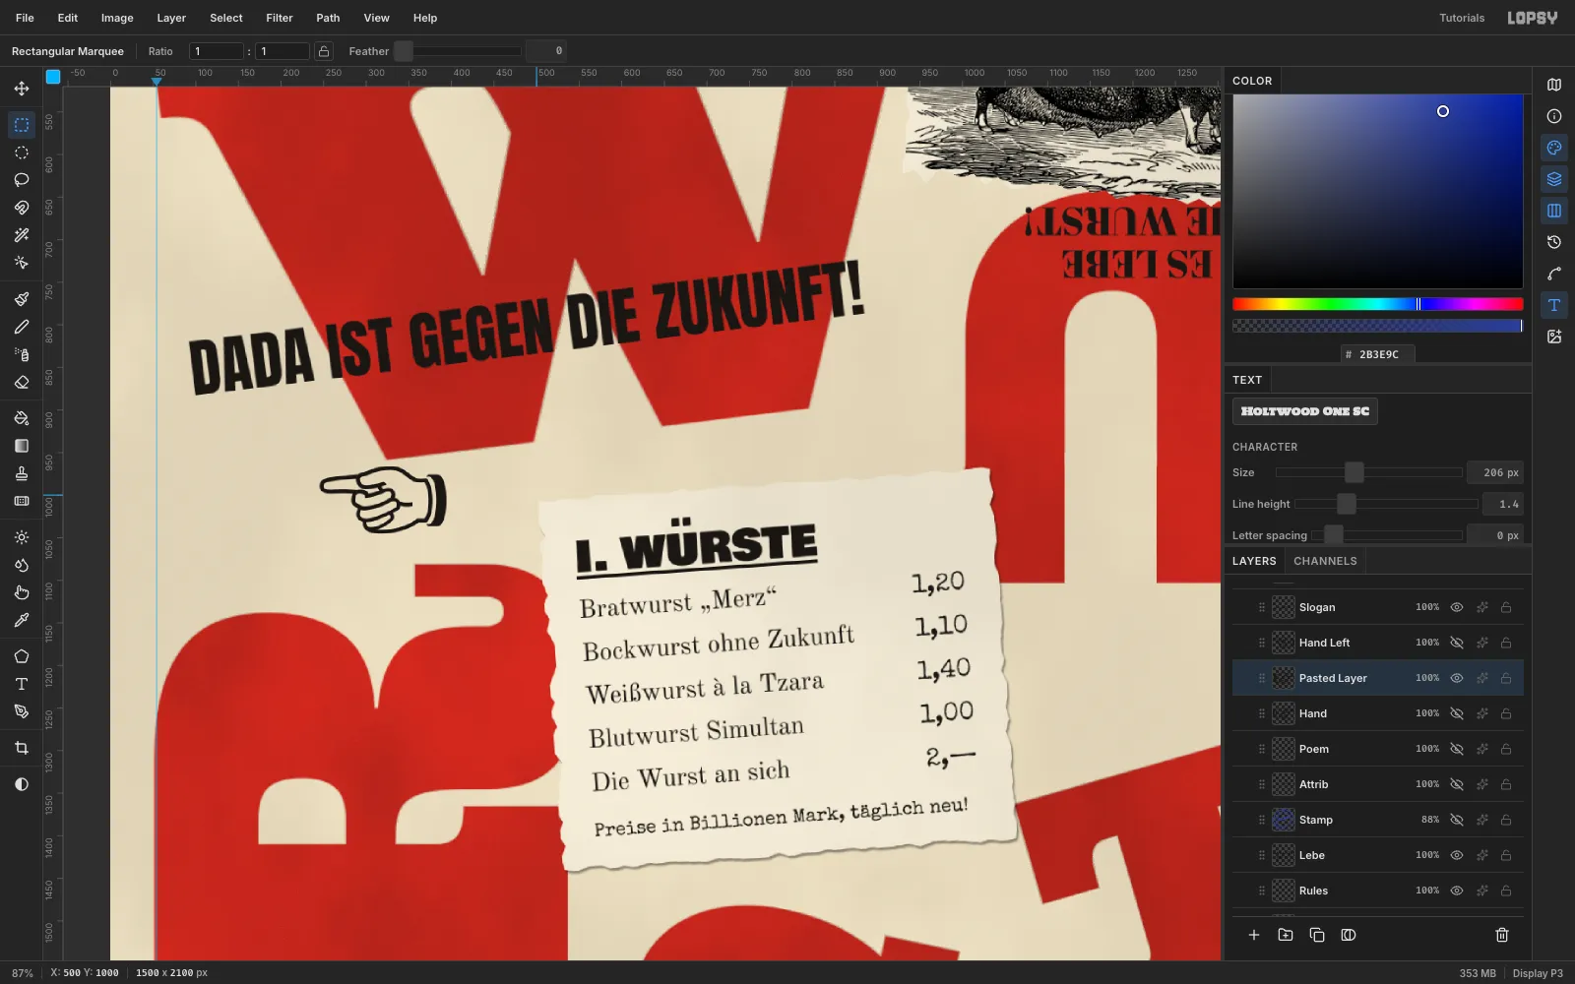Select the Eraser tool
The width and height of the screenshot is (1575, 984).
(x=22, y=382)
